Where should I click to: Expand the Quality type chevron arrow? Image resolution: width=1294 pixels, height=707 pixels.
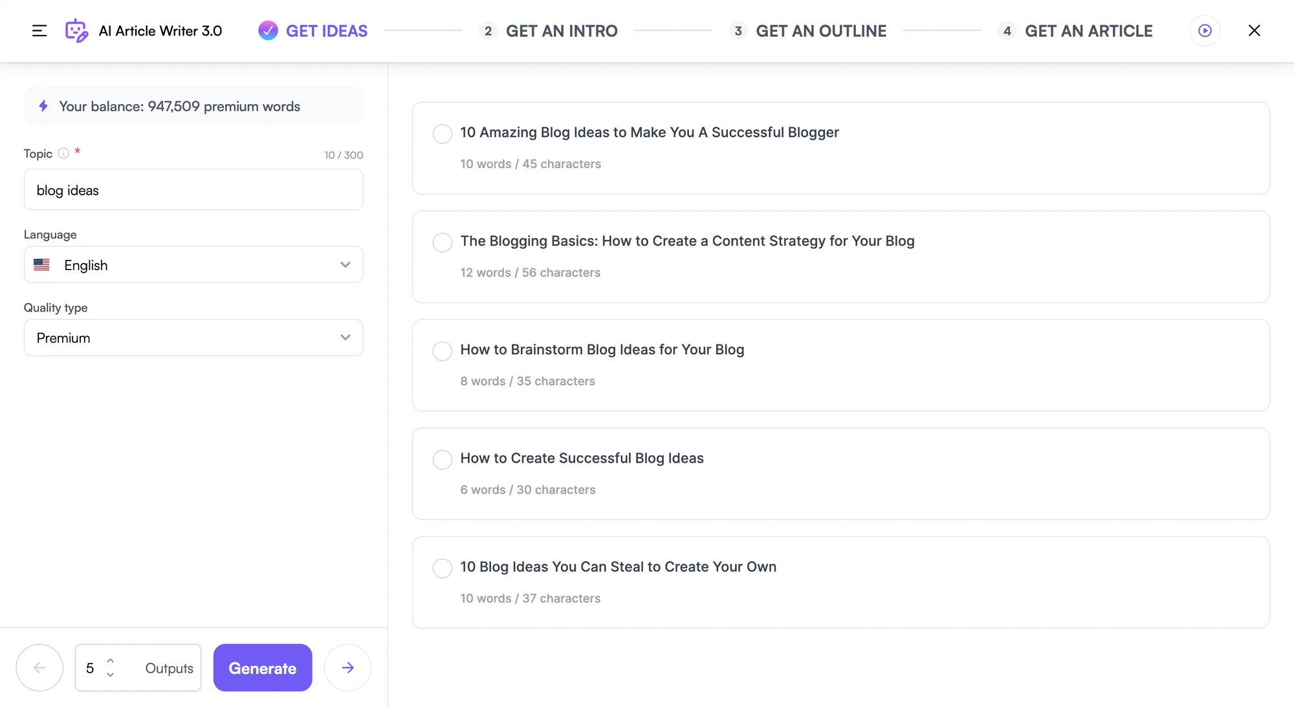345,338
